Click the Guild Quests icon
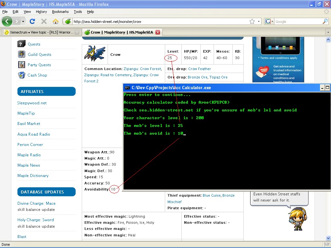This screenshot has width=331, height=248. click(x=22, y=54)
